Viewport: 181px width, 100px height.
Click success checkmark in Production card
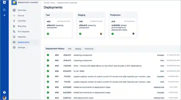click(112, 34)
